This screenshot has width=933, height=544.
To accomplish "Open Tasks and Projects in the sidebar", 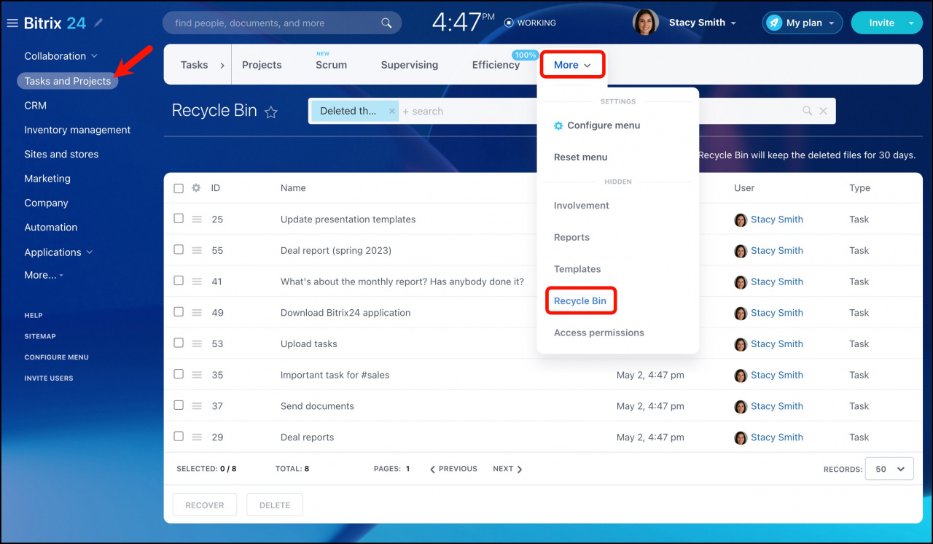I will [68, 81].
